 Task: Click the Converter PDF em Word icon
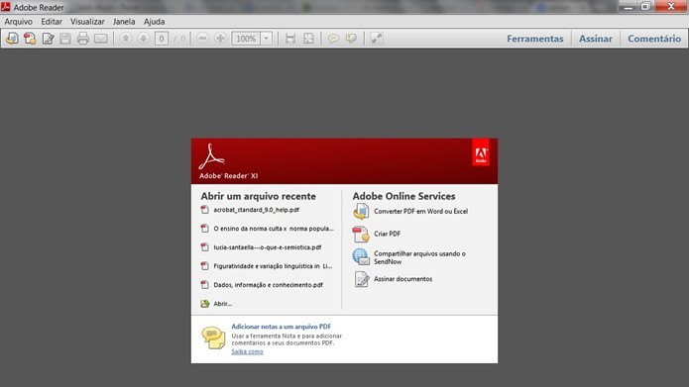361,212
